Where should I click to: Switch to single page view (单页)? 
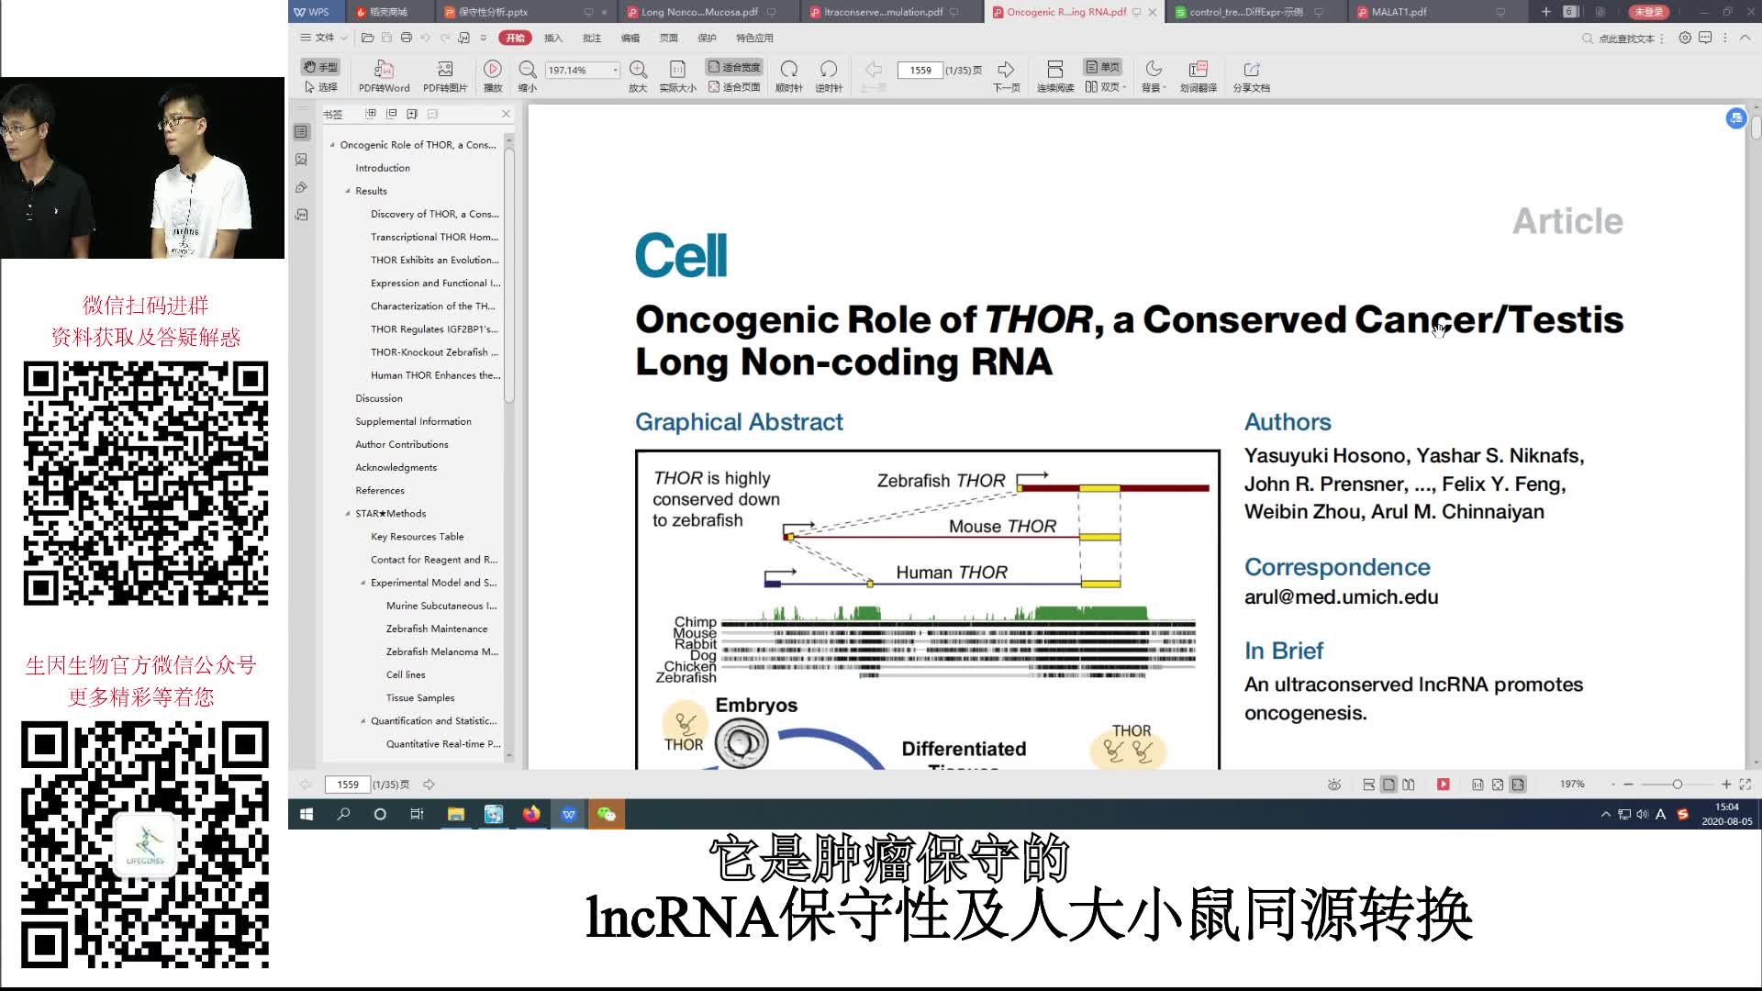pyautogui.click(x=1103, y=67)
